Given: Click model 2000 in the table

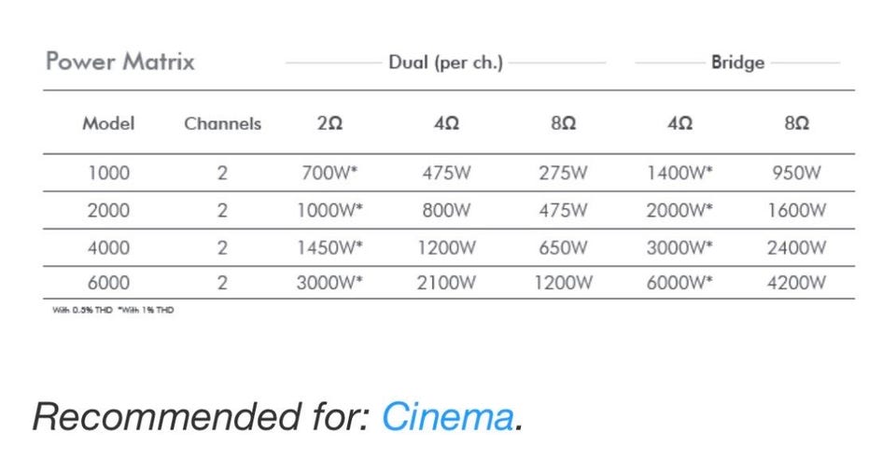Looking at the screenshot, I should pos(108,211).
